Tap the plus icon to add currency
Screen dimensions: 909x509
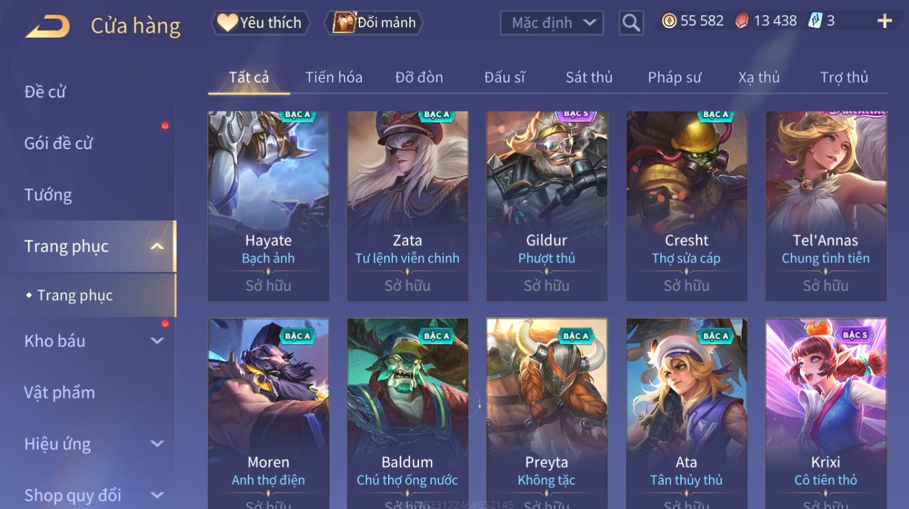click(x=885, y=21)
